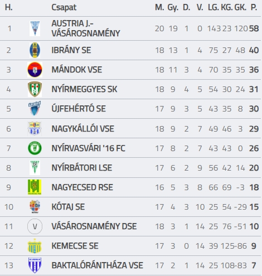Select the Nagyecsed RSE yellow-green badge
262x276 pixels.
35,187
